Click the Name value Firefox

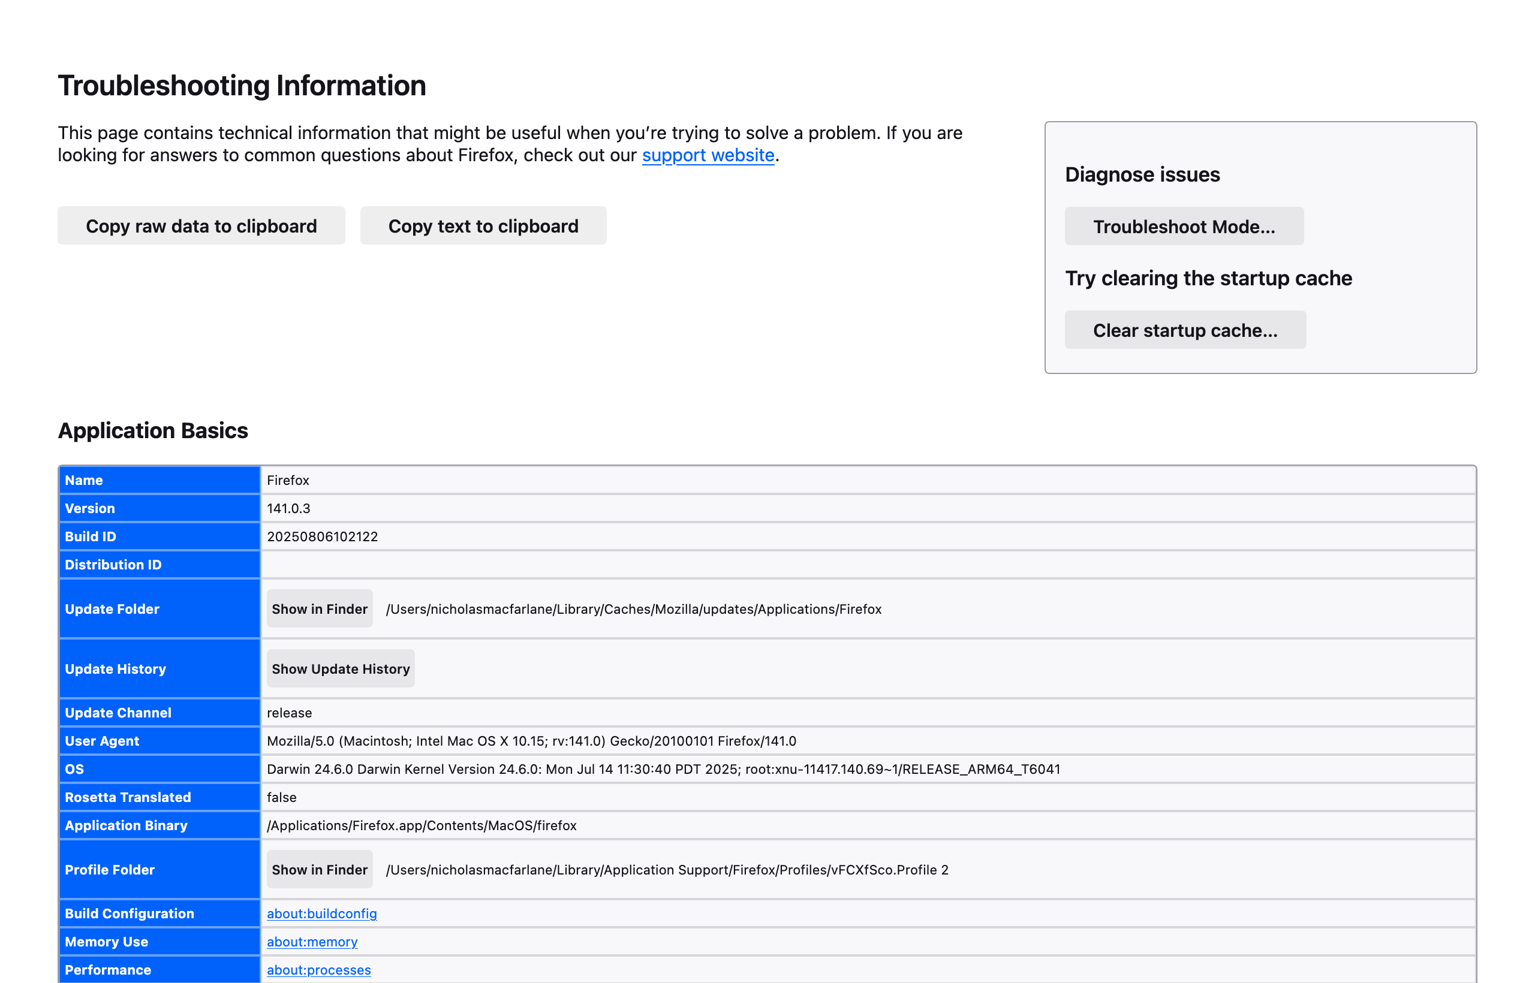[288, 480]
